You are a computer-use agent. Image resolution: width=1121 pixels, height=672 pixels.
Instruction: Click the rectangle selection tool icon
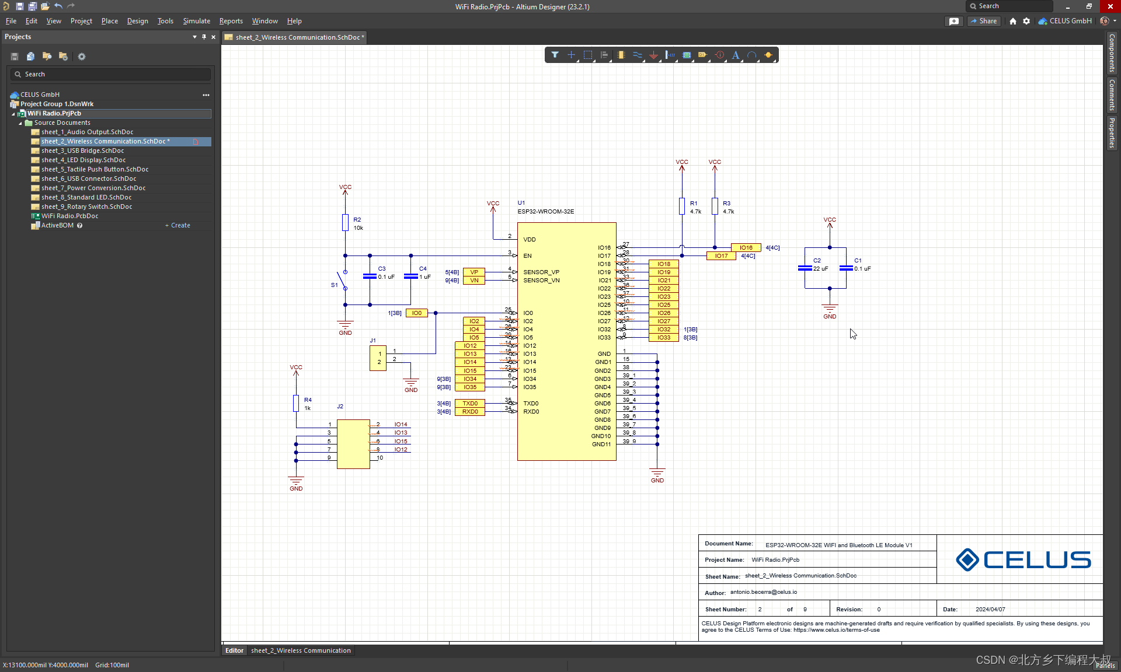coord(588,55)
